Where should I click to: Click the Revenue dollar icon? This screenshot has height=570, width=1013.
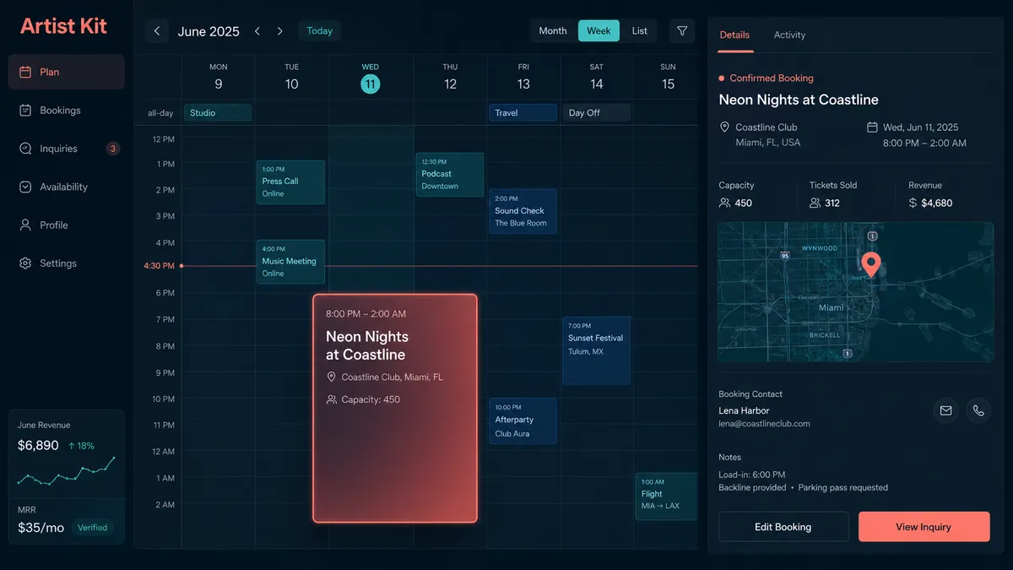click(913, 203)
